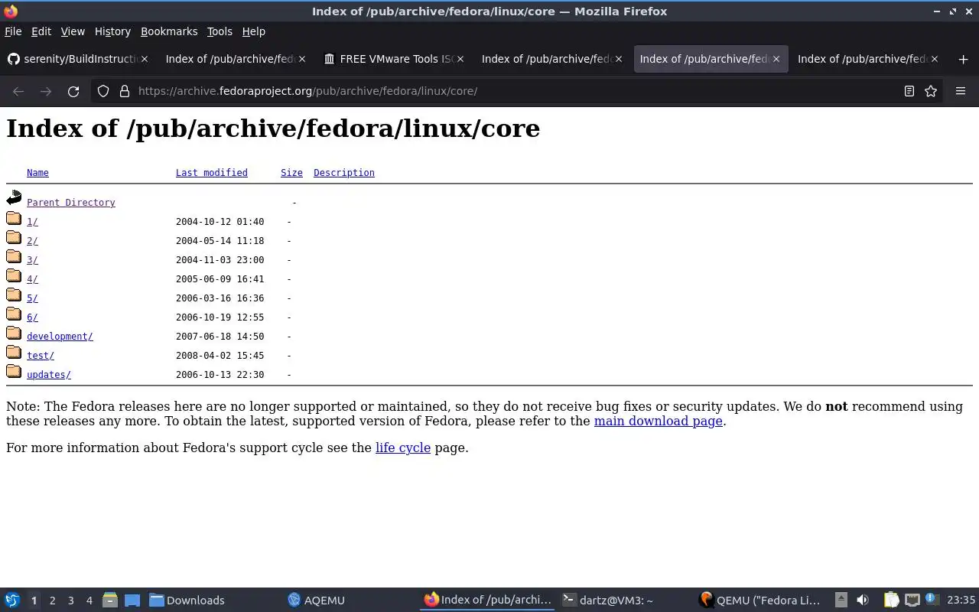Switch to virtual desktop 4
This screenshot has width=979, height=612.
(89, 601)
